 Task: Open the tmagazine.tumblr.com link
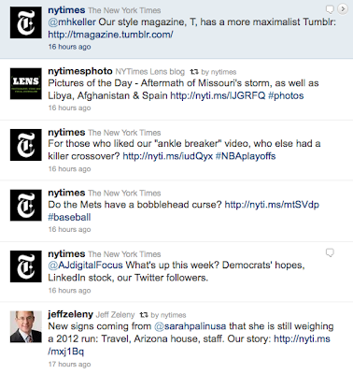(x=110, y=35)
